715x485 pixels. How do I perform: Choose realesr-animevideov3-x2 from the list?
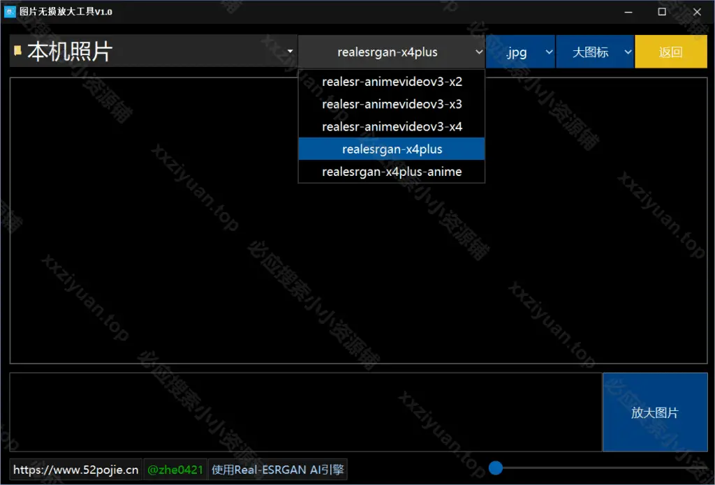392,82
